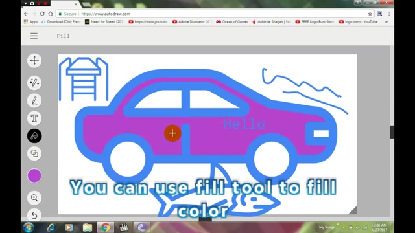
Task: Select the Fill bucket tool
Action: pyautogui.click(x=34, y=136)
